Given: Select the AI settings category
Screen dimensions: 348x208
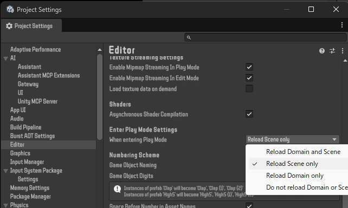Looking at the screenshot, I should pos(13,58).
